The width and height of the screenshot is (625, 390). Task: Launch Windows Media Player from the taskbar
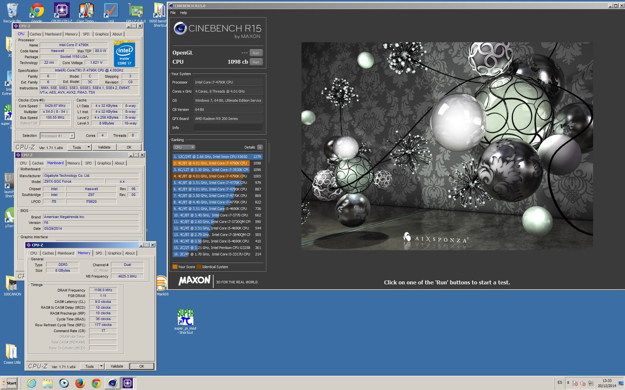point(64,383)
